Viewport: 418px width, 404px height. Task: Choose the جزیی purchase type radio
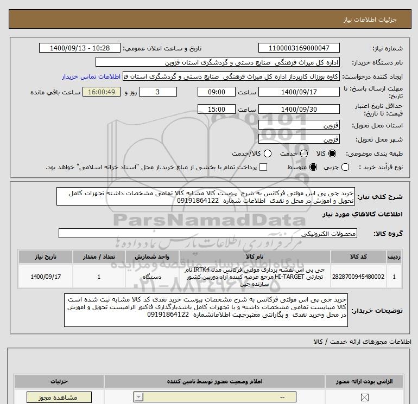(345, 167)
